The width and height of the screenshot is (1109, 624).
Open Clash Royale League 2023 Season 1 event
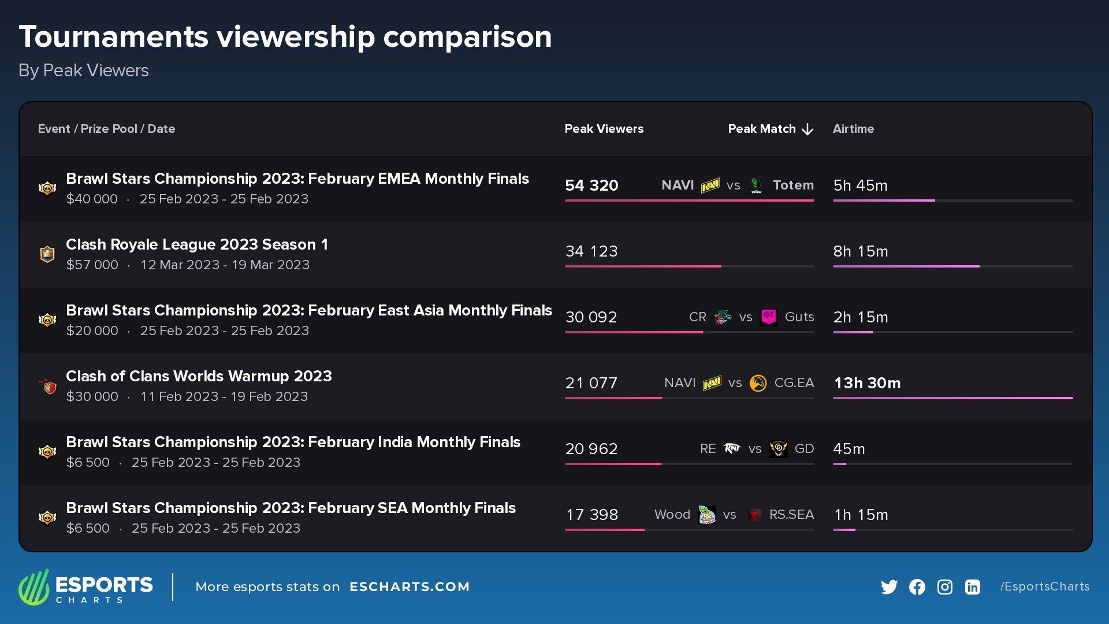point(197,244)
